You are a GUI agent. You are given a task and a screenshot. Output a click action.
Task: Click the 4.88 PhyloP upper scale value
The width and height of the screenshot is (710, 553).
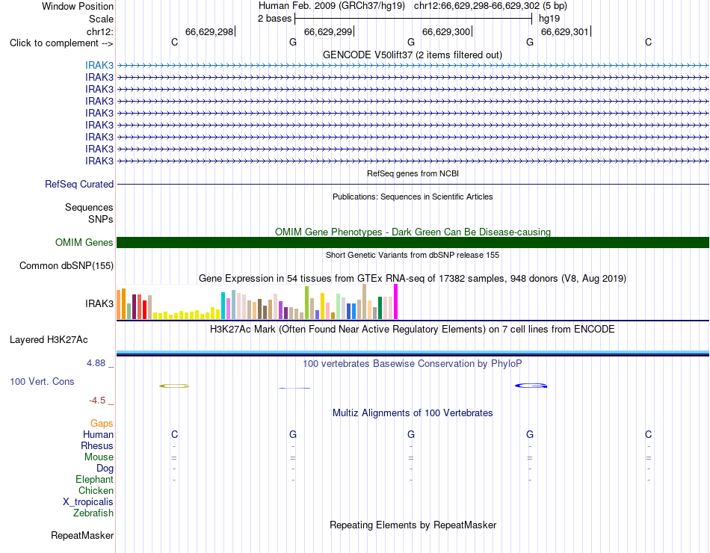coord(96,363)
